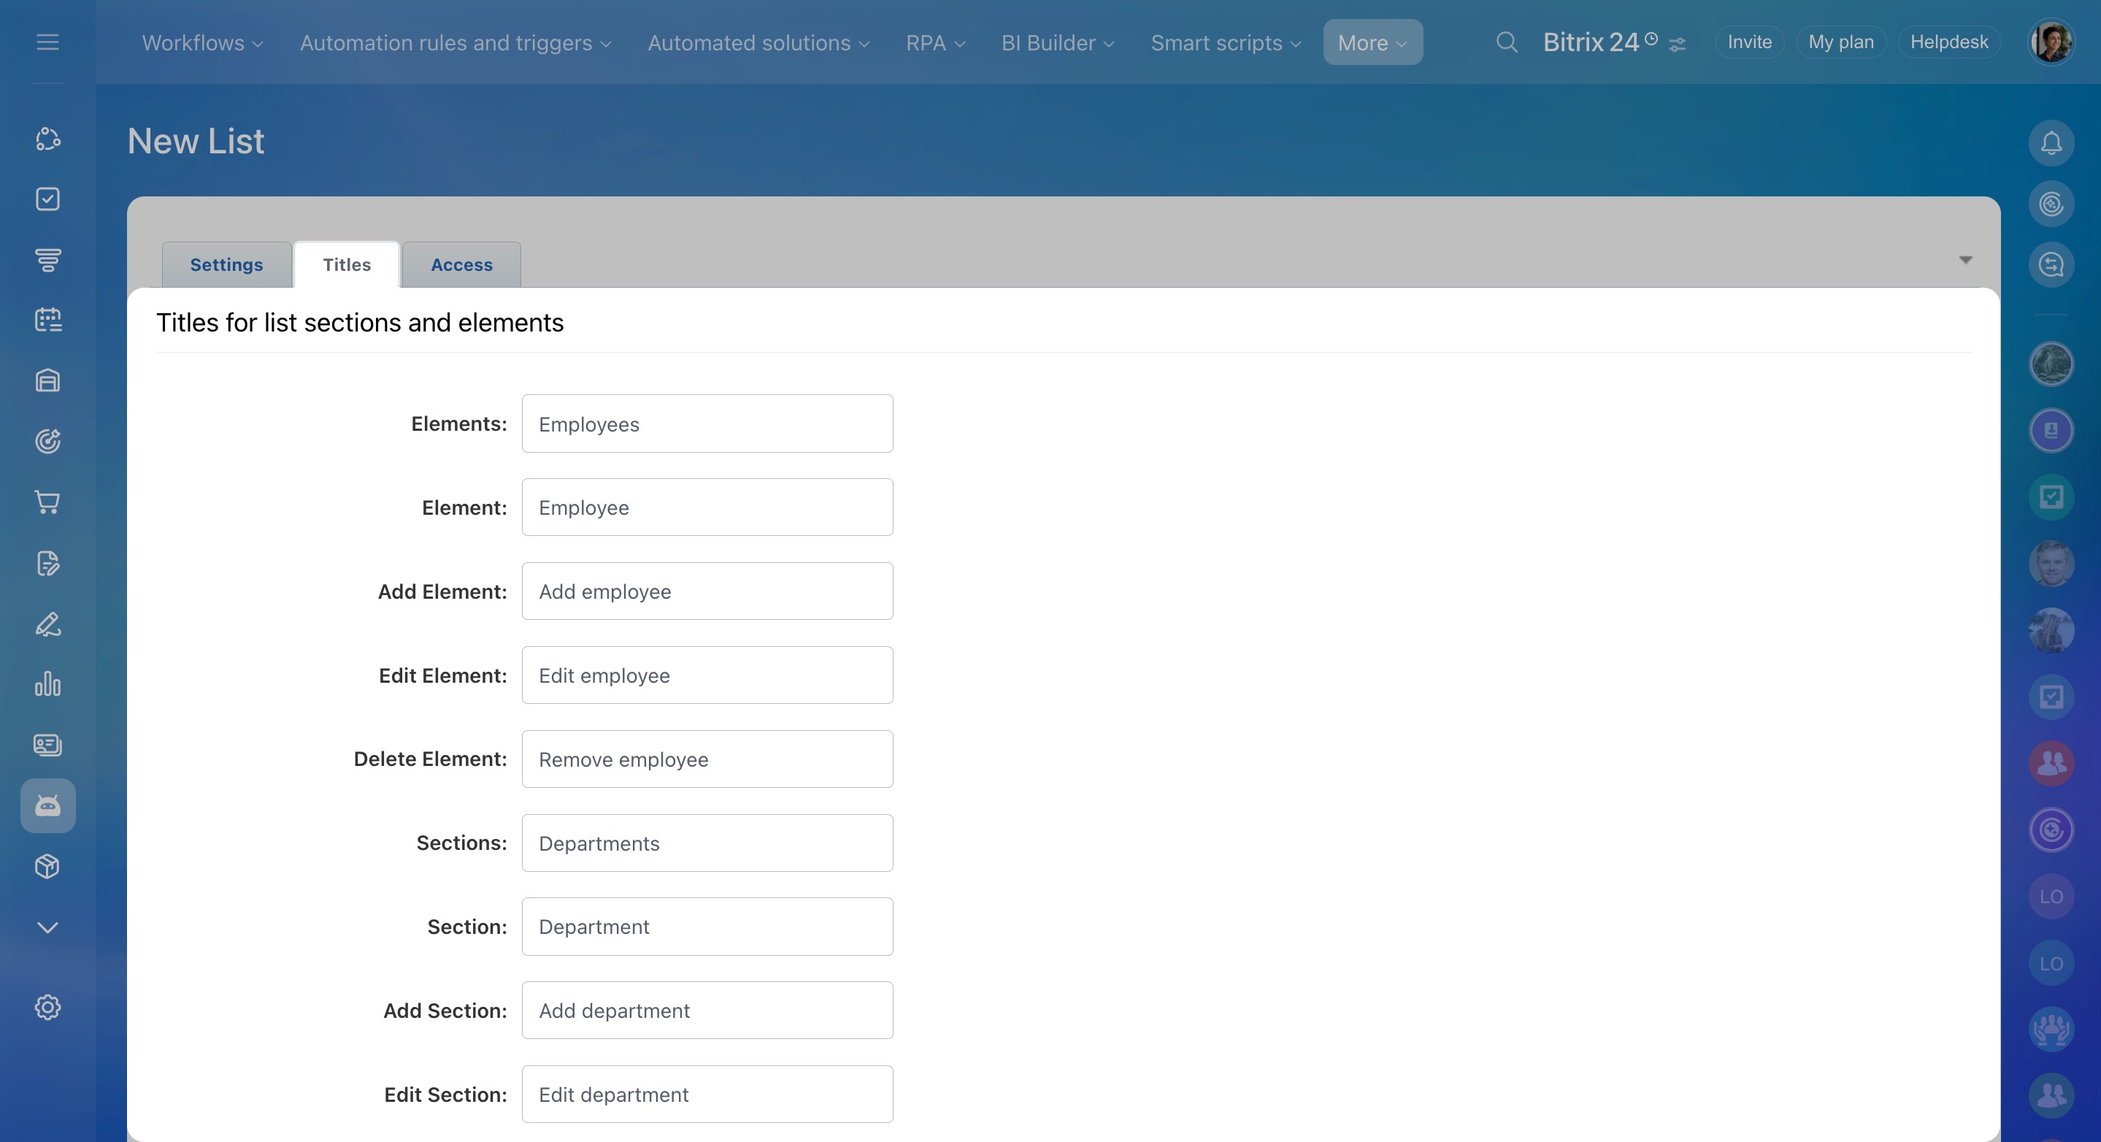Image resolution: width=2101 pixels, height=1142 pixels.
Task: Switch to the Settings tab
Action: [227, 264]
